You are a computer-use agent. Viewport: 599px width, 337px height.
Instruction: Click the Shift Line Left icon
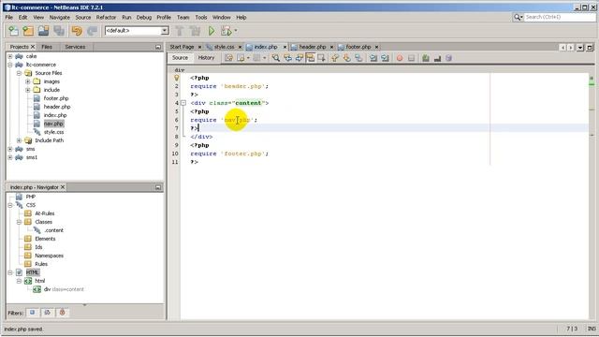pos(373,58)
